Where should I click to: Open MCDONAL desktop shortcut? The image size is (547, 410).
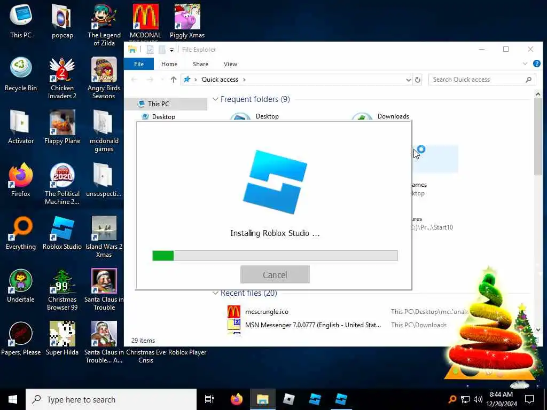145,21
